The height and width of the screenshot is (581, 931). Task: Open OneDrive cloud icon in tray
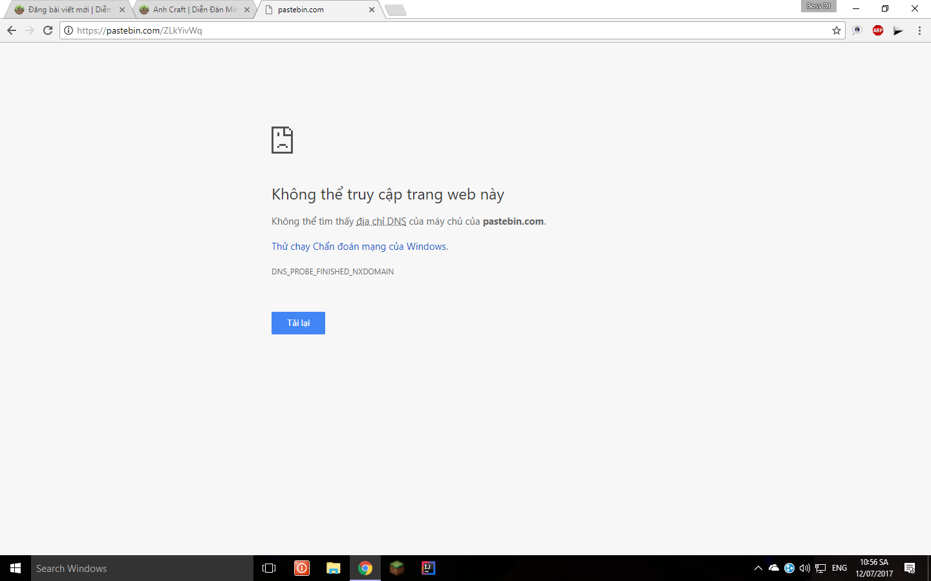tap(774, 568)
